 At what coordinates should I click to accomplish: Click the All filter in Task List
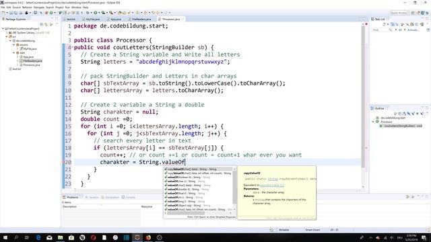[400, 30]
